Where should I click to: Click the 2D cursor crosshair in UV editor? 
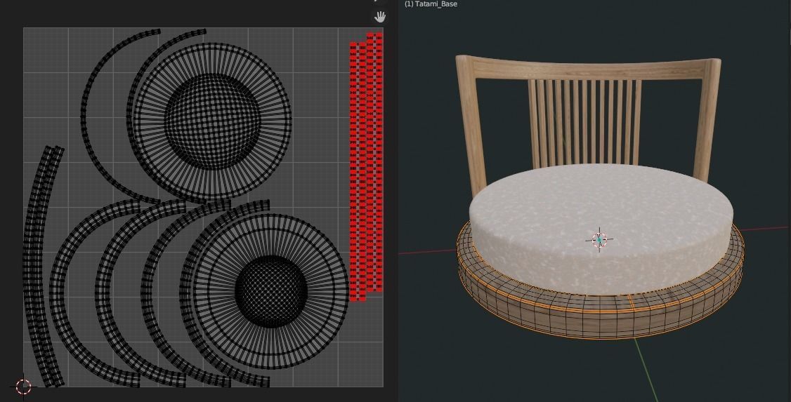click(23, 387)
